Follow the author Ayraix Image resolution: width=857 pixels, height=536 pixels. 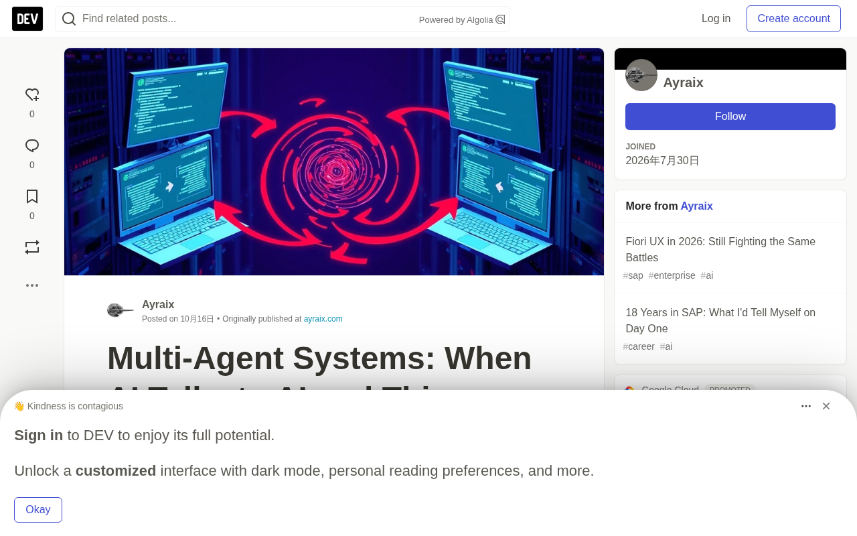pyautogui.click(x=730, y=117)
